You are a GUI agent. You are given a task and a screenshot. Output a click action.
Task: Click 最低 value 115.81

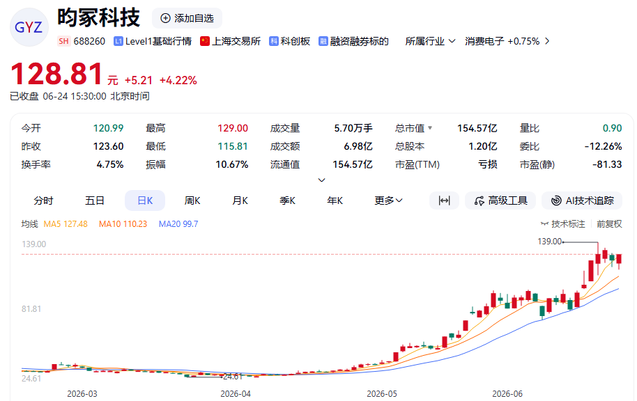tap(233, 146)
